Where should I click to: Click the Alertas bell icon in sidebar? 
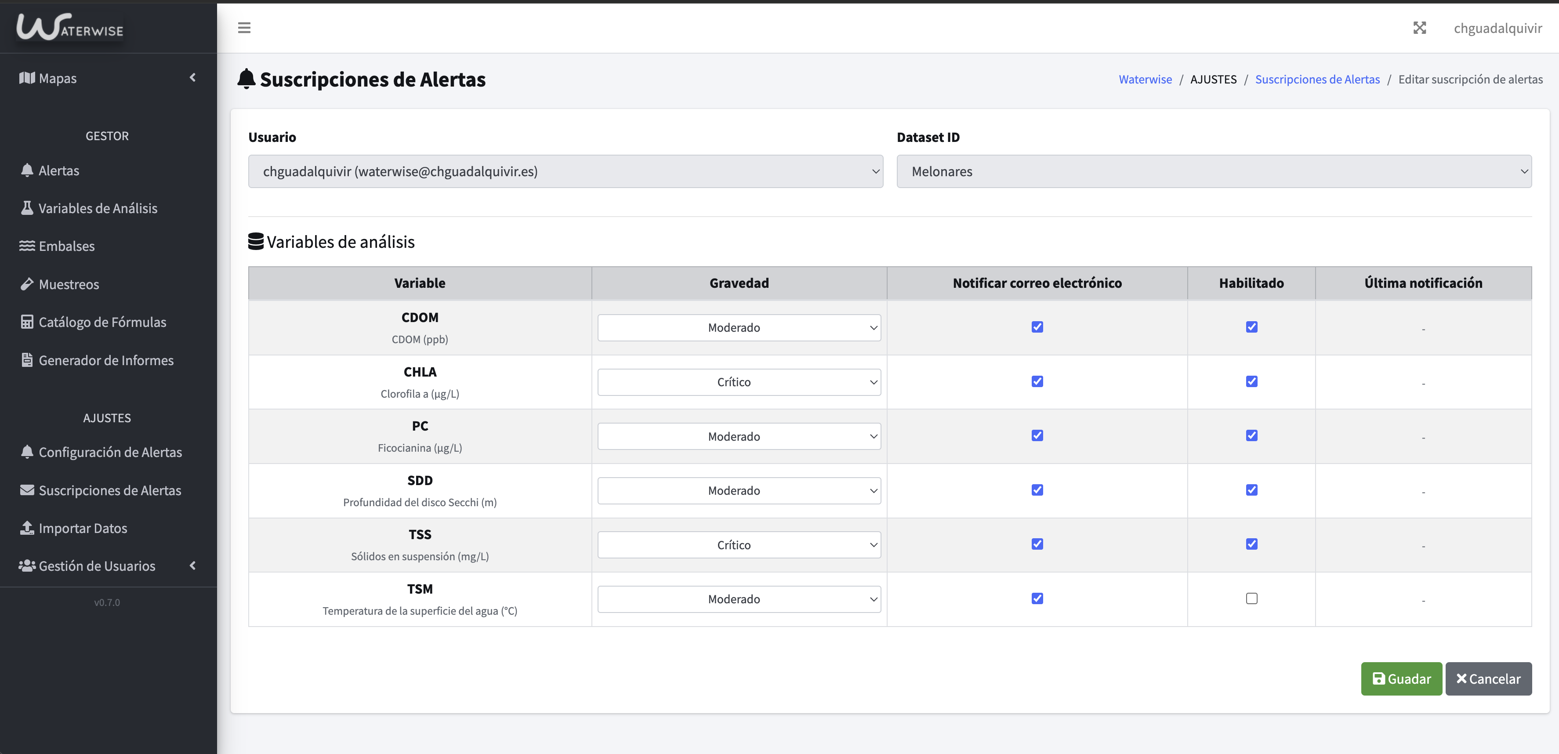pos(27,170)
